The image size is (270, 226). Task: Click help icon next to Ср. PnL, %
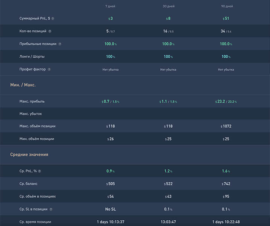[40, 171]
